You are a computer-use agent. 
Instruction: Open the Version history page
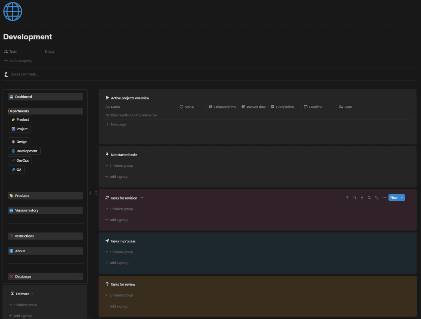pyautogui.click(x=27, y=210)
